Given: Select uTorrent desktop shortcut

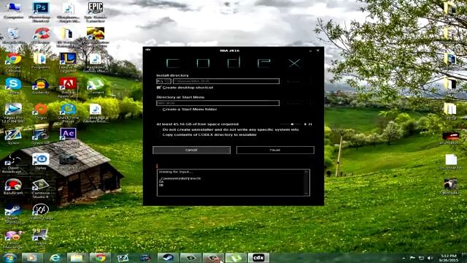Looking at the screenshot, I should point(96,86).
